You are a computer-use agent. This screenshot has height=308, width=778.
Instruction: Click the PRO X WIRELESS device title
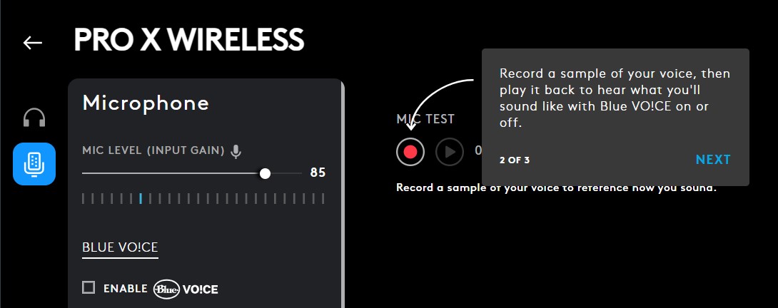pos(189,41)
